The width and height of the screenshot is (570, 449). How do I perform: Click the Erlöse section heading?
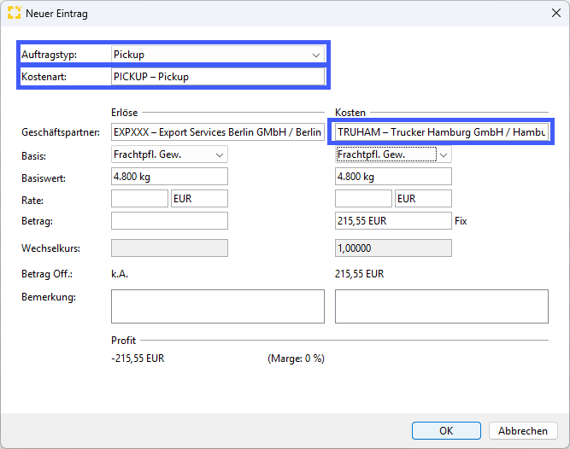coord(124,113)
